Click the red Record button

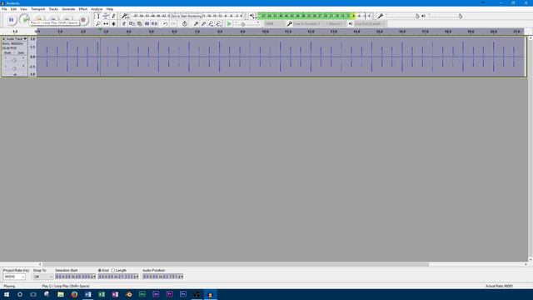(x=83, y=20)
